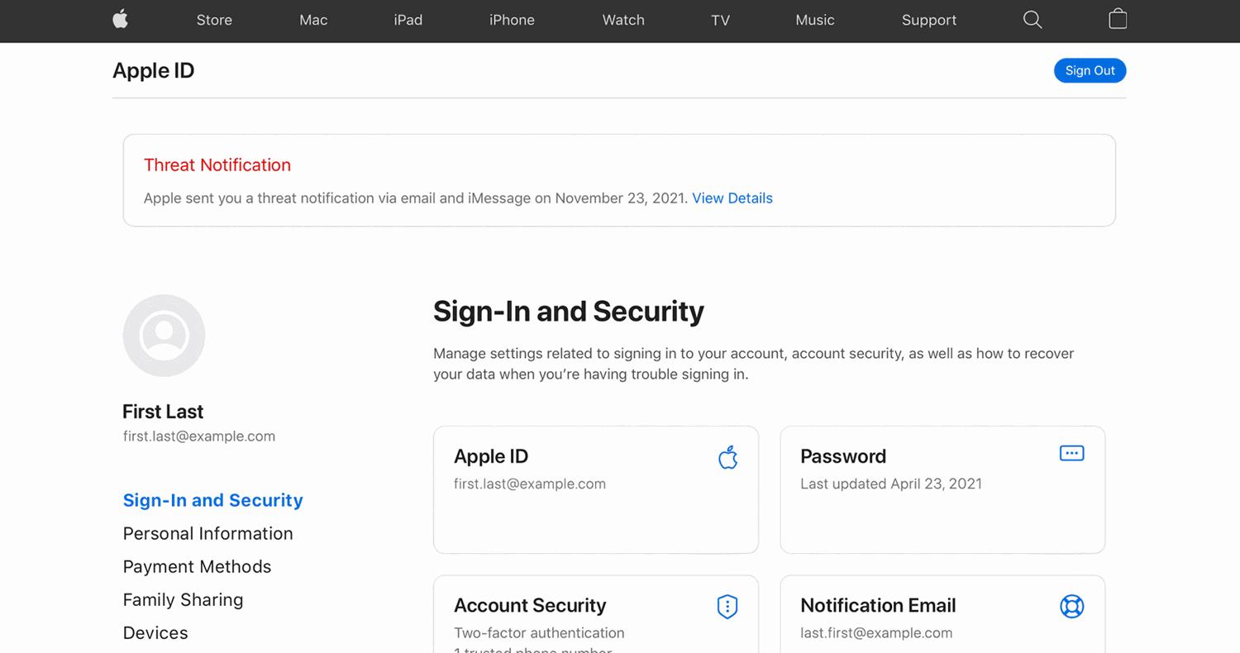Click first.last@example.com under the profile name
Screen dimensions: 1240x653
pos(199,436)
